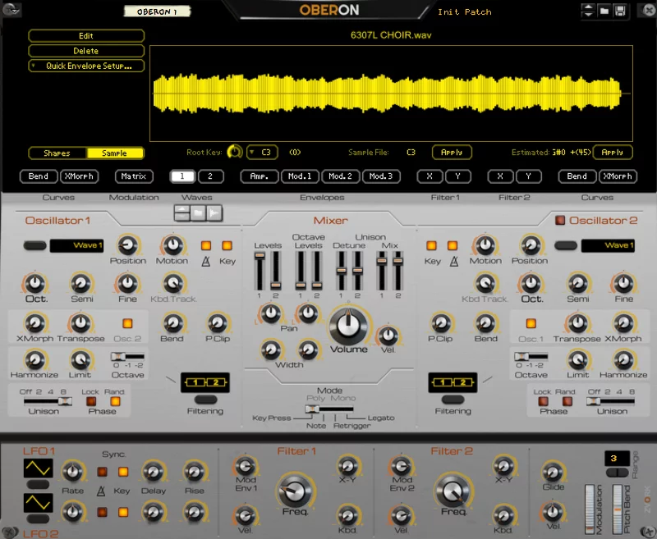Toggle the Oscillator 2 Key button
657x539 pixels.
tap(432, 245)
